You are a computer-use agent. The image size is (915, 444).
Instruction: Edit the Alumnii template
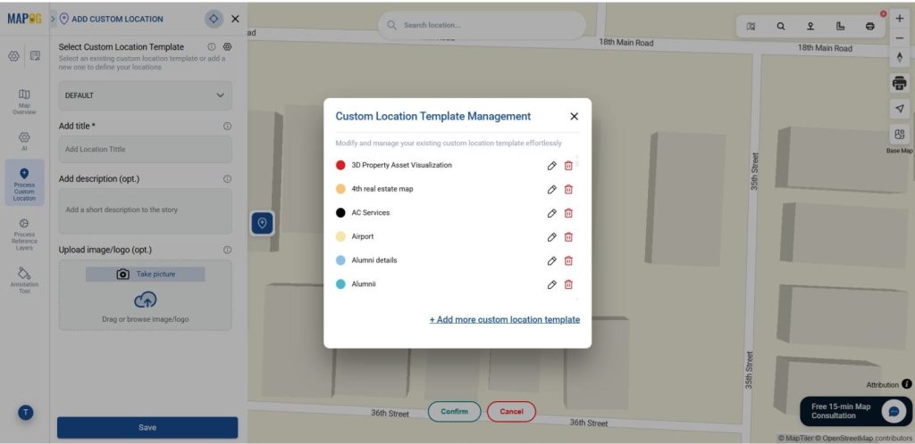point(551,284)
